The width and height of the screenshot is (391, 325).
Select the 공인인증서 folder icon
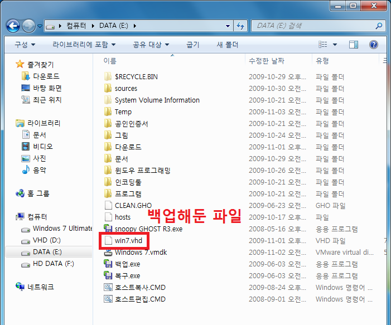point(108,123)
